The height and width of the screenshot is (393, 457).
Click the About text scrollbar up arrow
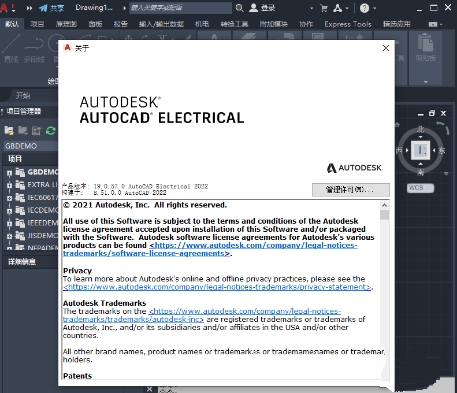click(x=384, y=205)
